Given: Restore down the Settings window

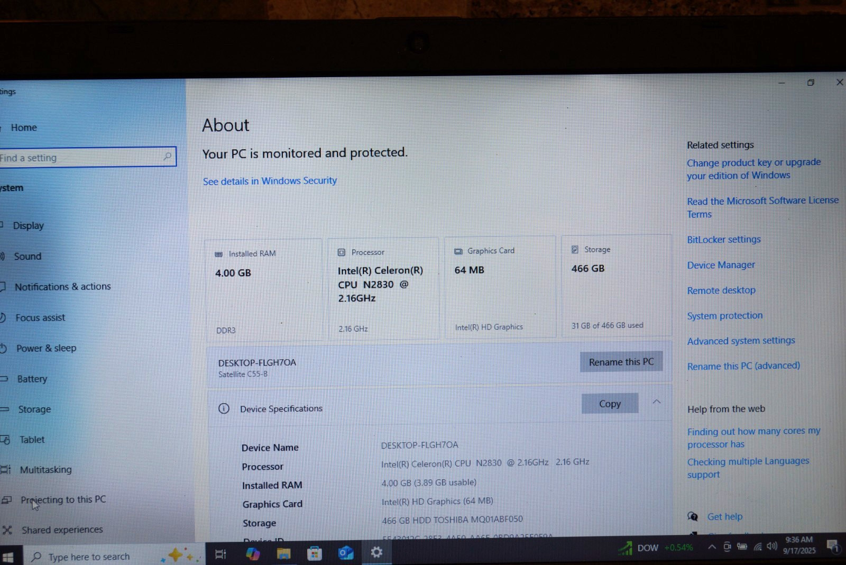Looking at the screenshot, I should click(811, 83).
